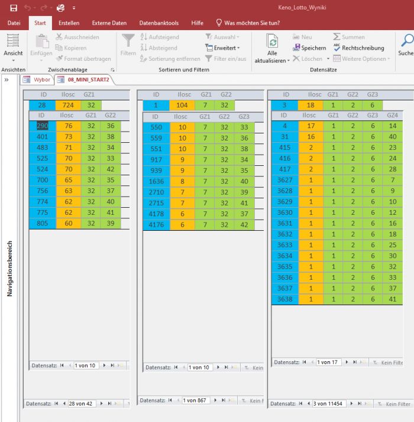414x422 pixels.
Task: Click the Undo arrow in the quick access toolbar
Action: coord(27,8)
